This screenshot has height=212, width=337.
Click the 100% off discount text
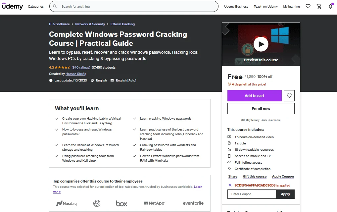(265, 77)
